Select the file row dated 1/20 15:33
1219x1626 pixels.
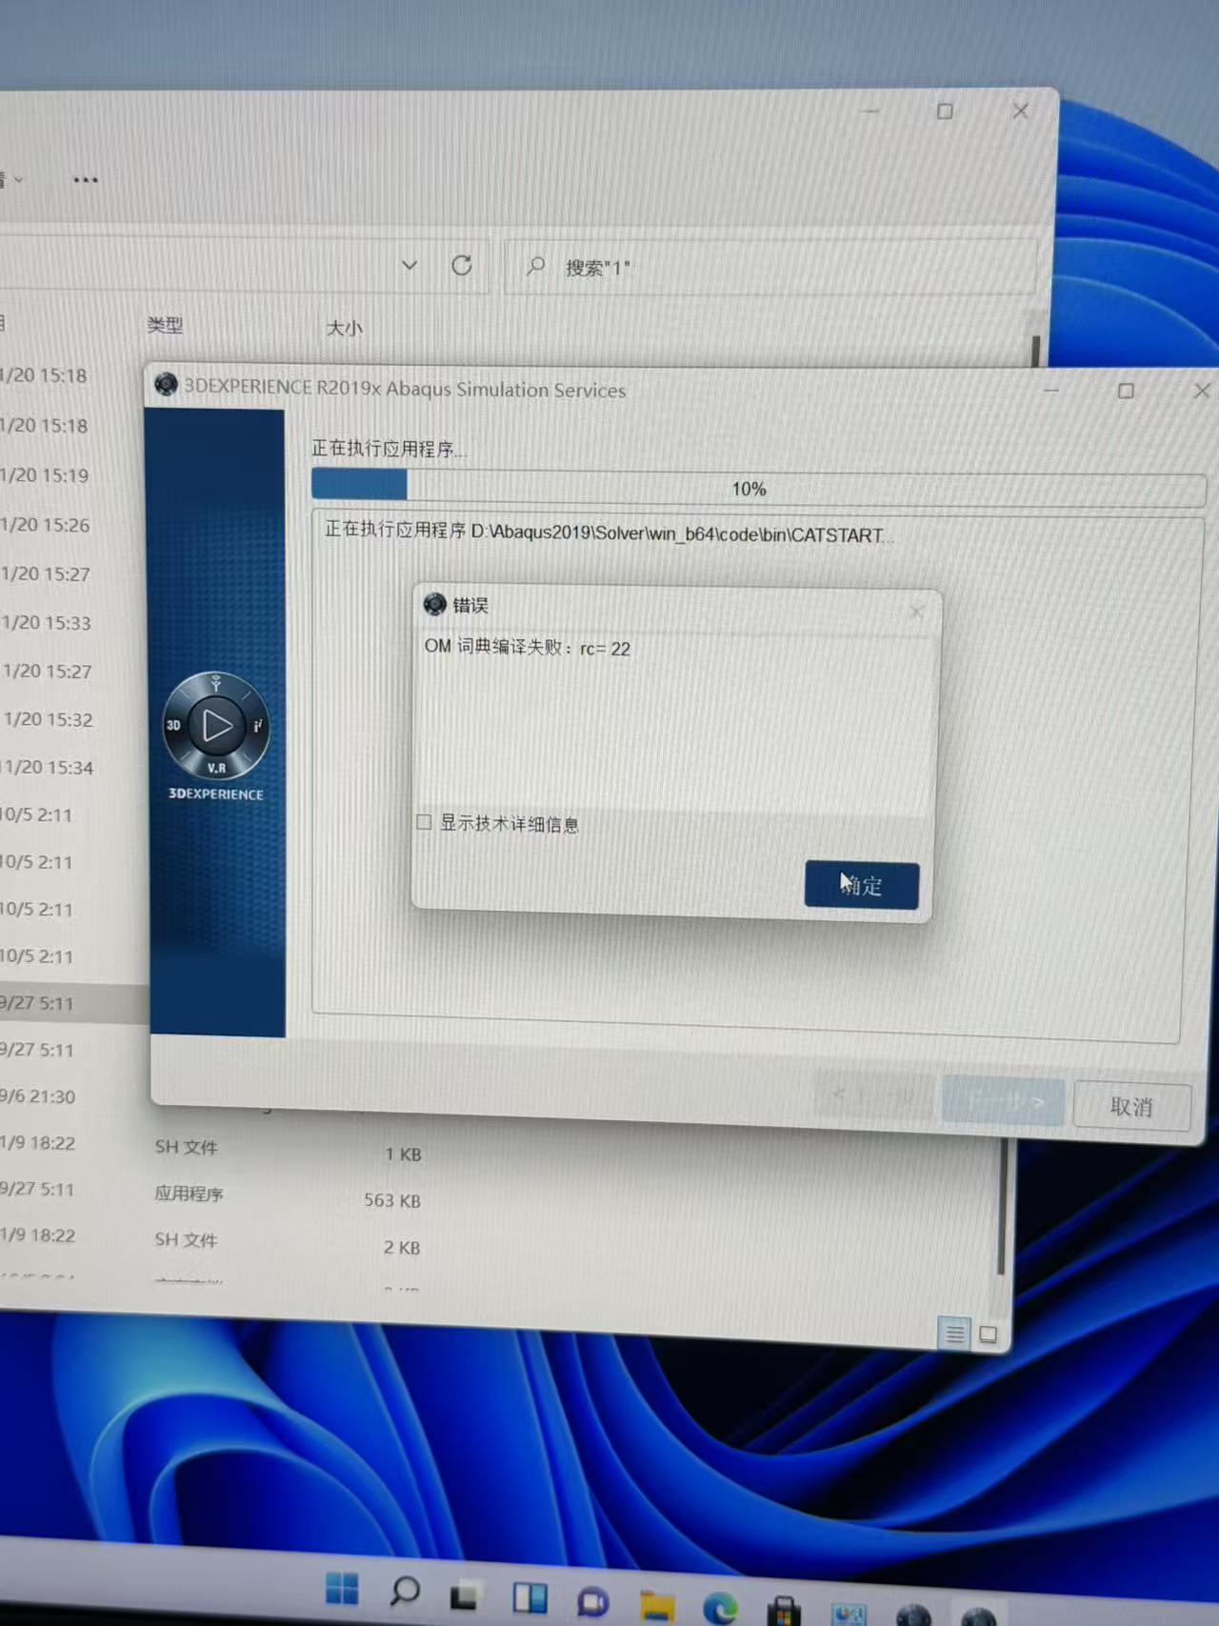(x=47, y=623)
